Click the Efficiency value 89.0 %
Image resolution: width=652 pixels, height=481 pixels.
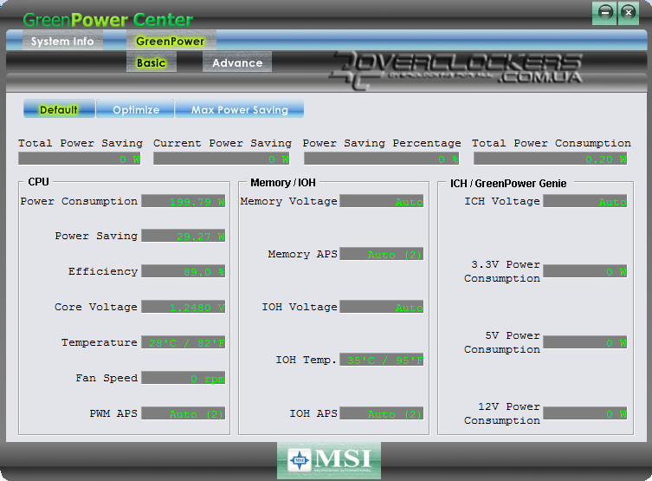pyautogui.click(x=184, y=271)
